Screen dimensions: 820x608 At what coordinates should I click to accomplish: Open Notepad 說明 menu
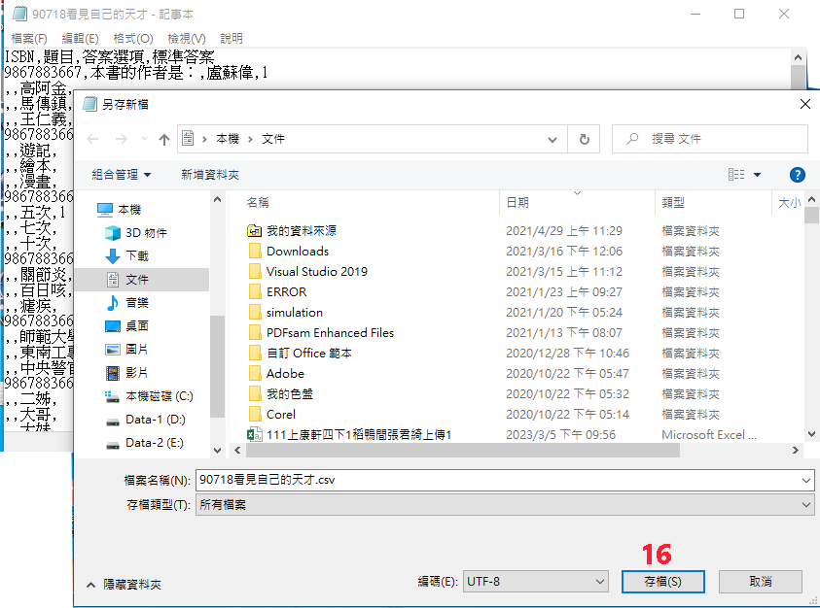[x=232, y=38]
